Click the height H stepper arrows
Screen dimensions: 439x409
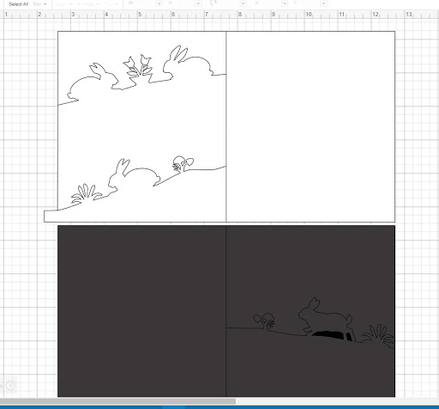198,3
